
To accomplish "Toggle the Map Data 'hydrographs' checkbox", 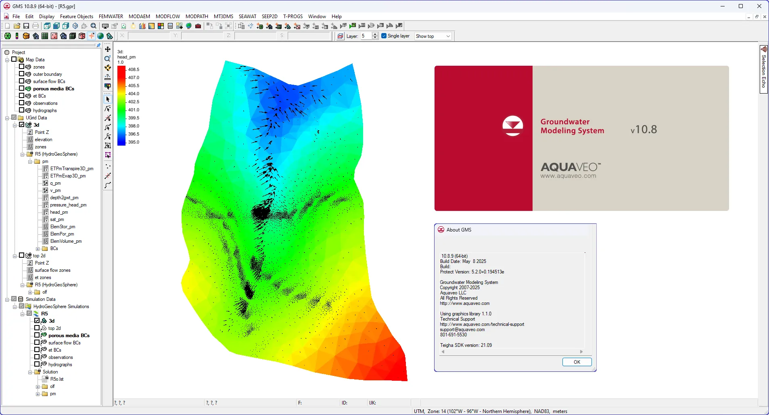I will tap(22, 111).
